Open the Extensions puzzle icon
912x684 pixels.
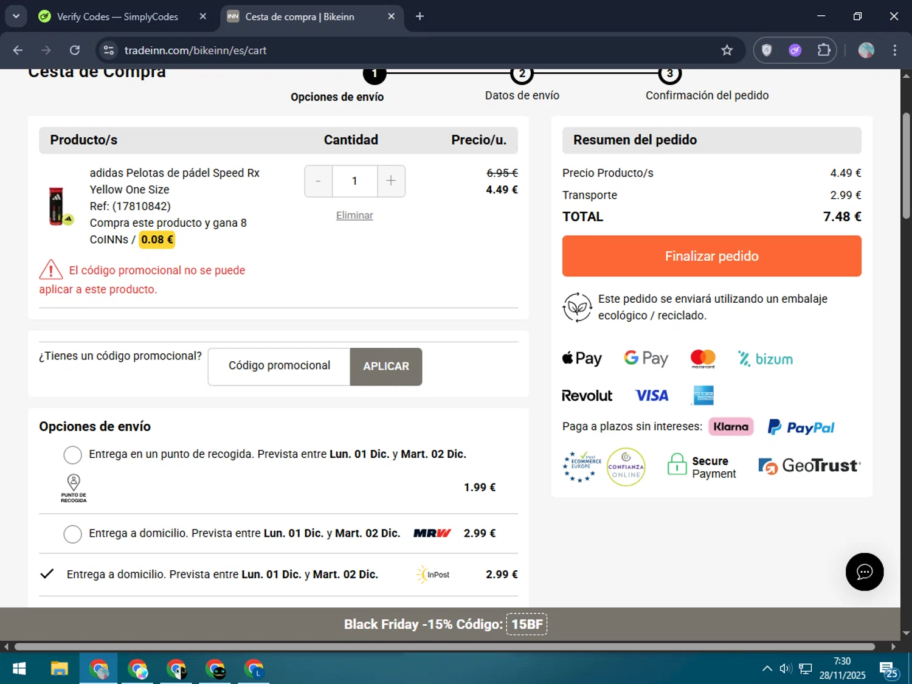point(824,50)
